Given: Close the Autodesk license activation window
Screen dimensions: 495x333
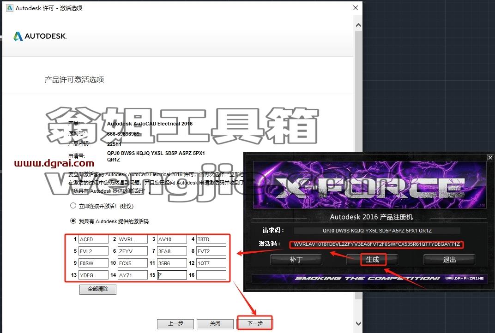Looking at the screenshot, I should click(356, 8).
